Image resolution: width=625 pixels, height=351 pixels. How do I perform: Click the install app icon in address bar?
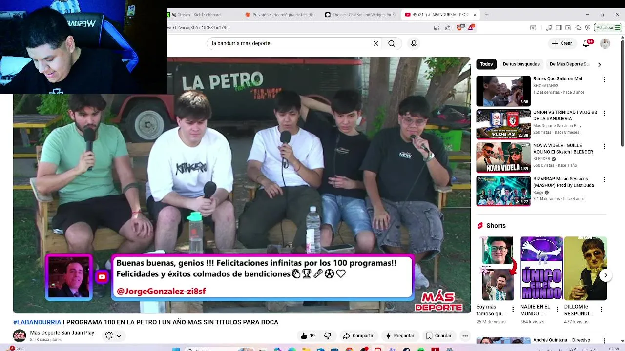coord(437,28)
